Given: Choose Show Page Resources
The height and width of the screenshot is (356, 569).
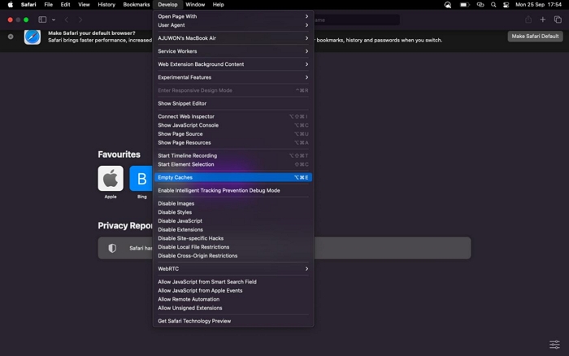Looking at the screenshot, I should coord(233,142).
